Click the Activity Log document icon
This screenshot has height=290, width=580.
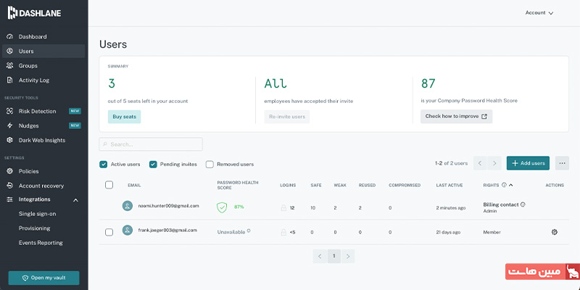(10, 80)
